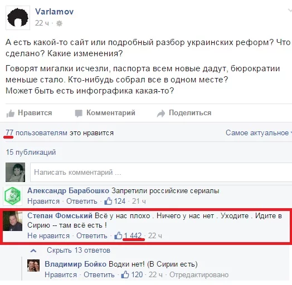Unlike Степан Фомський's comment via Не нравится
Screen dimensions: 292x285
tap(48, 236)
